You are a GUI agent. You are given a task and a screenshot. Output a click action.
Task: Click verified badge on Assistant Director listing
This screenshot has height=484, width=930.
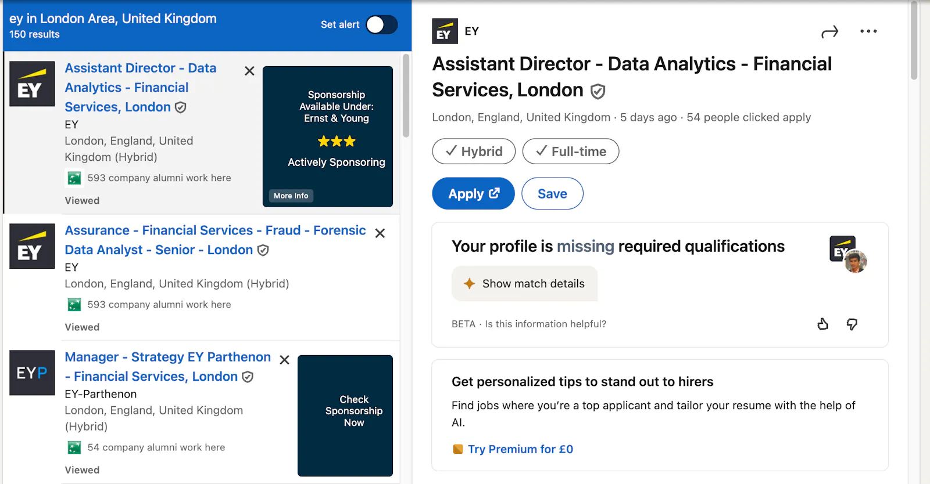pyautogui.click(x=181, y=107)
